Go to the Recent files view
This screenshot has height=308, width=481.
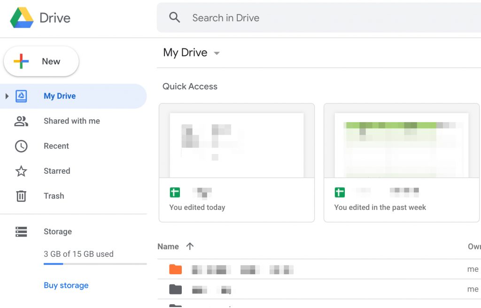56,146
